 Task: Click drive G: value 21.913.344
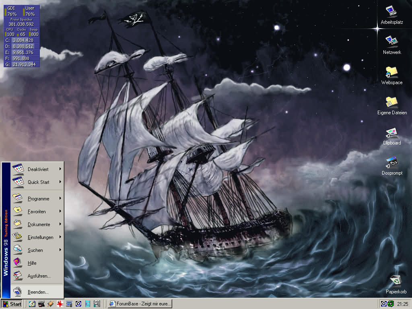pyautogui.click(x=24, y=64)
